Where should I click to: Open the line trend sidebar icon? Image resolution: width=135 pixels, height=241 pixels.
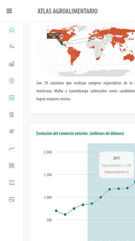point(12,148)
